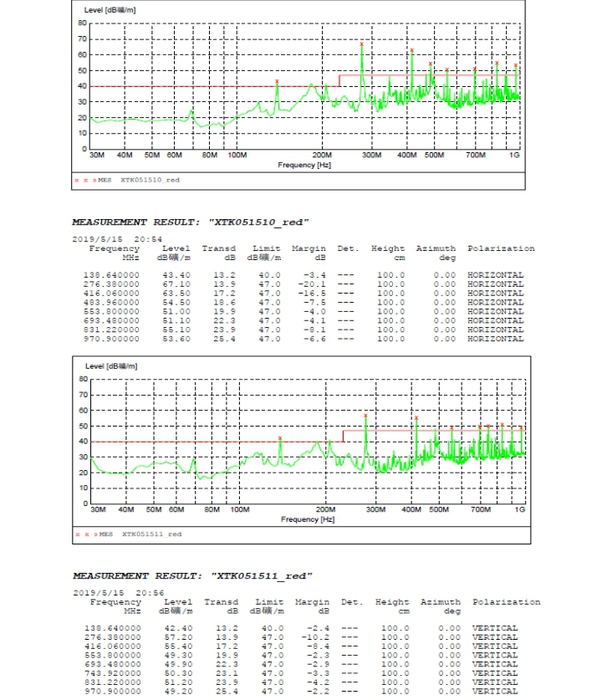Select the tallest peak marker in the bottom chart

coord(365,416)
